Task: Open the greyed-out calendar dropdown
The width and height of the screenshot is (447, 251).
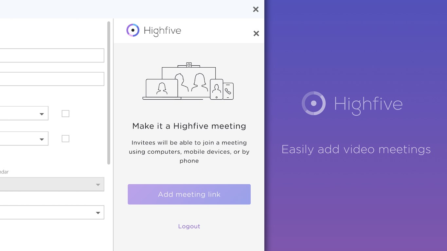Action: tap(52, 184)
